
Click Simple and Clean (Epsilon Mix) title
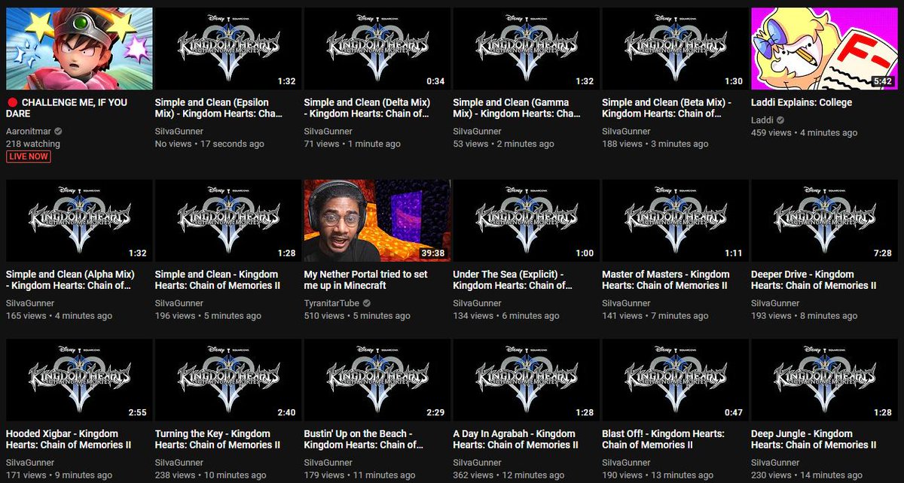218,108
